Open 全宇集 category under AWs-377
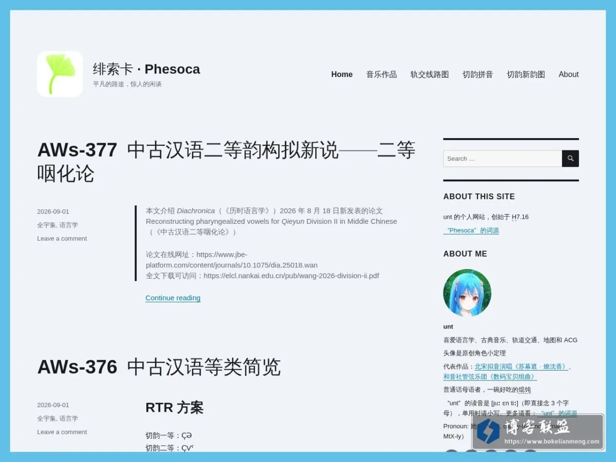Viewport: 616px width, 462px height. coord(46,225)
